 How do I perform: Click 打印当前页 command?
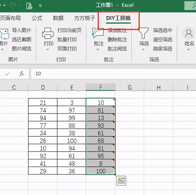pyautogui.click(x=69, y=30)
